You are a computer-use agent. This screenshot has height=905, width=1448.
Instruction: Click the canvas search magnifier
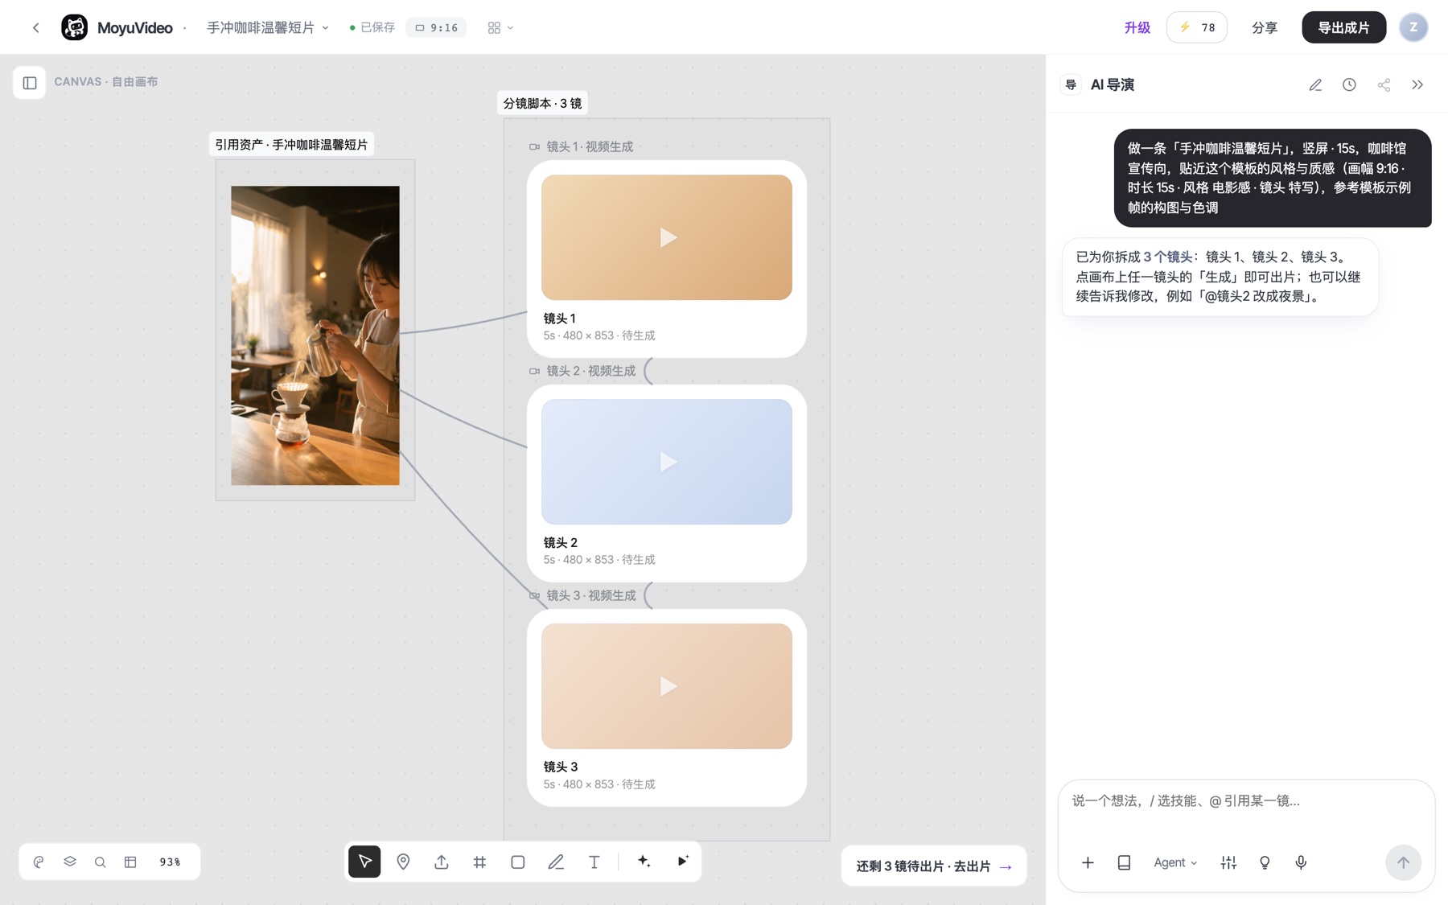point(100,862)
